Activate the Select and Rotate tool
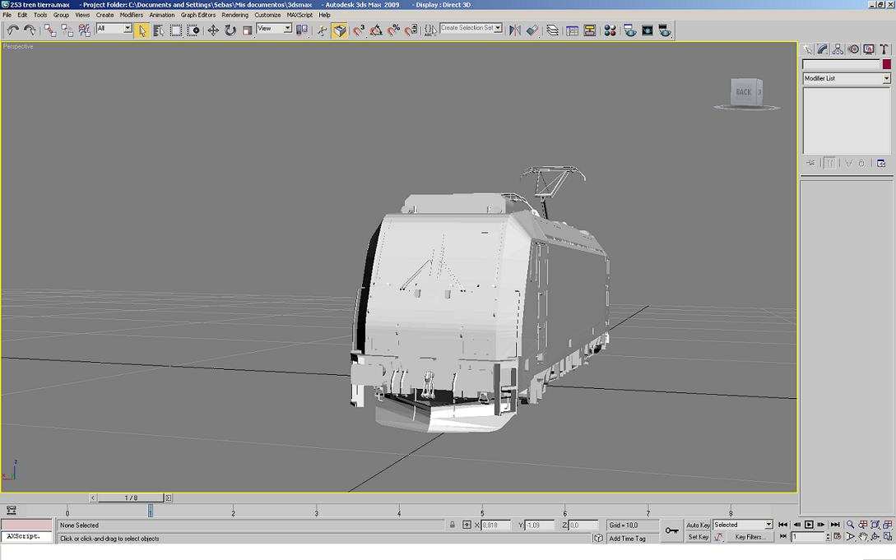 coord(230,30)
